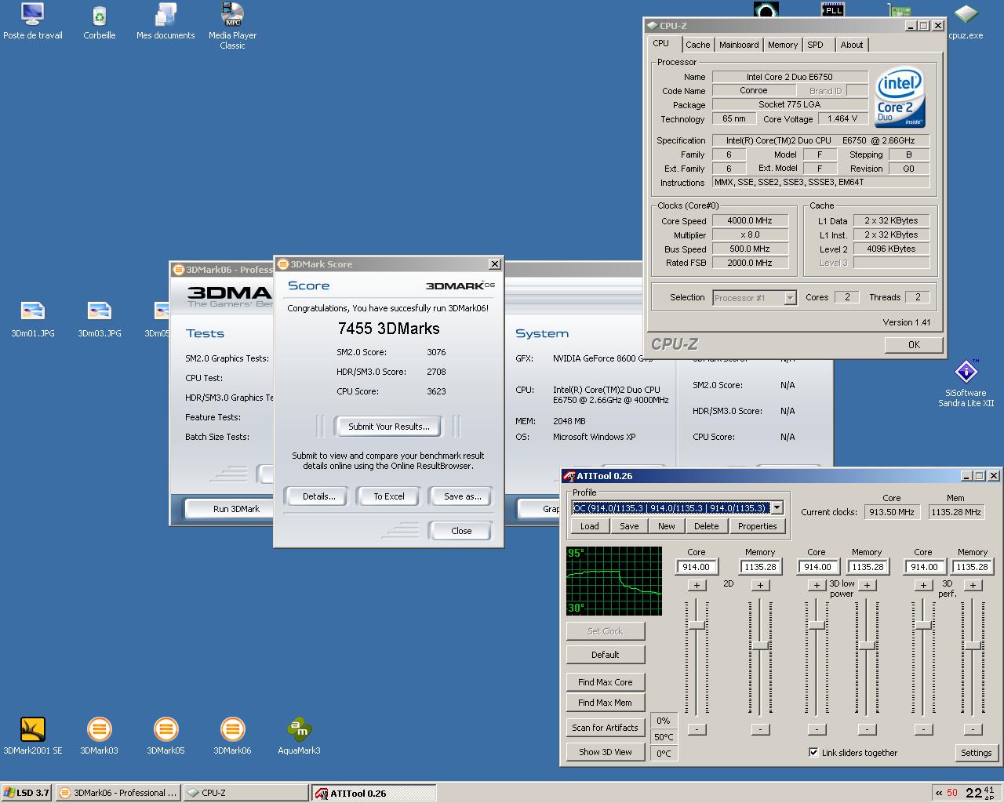Launch the 3DMark2001 SE shortcut

tap(33, 736)
